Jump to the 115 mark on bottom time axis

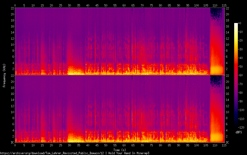[x=224, y=145]
